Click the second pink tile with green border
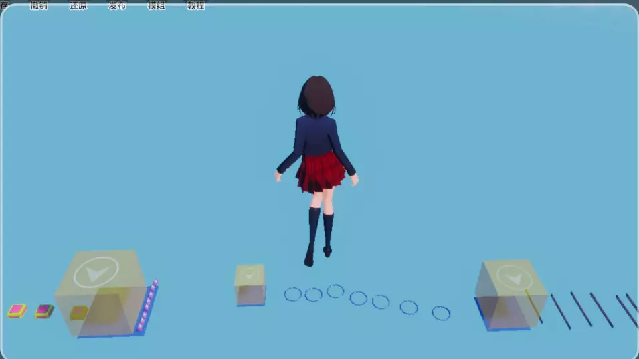The image size is (639, 359). (x=44, y=310)
